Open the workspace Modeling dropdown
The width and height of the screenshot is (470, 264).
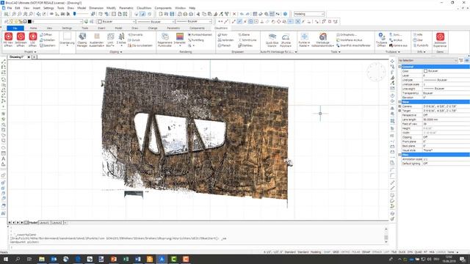[x=309, y=14]
